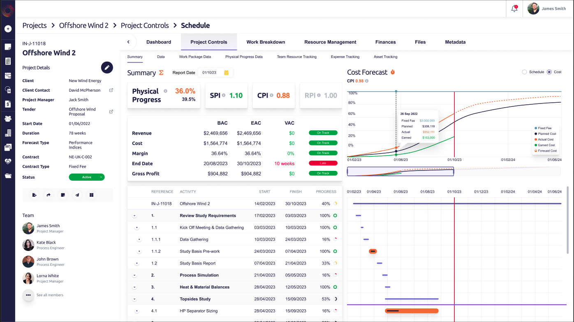Switch to the Dashboard tab
Screen dimensions: 574x322
pos(159,42)
